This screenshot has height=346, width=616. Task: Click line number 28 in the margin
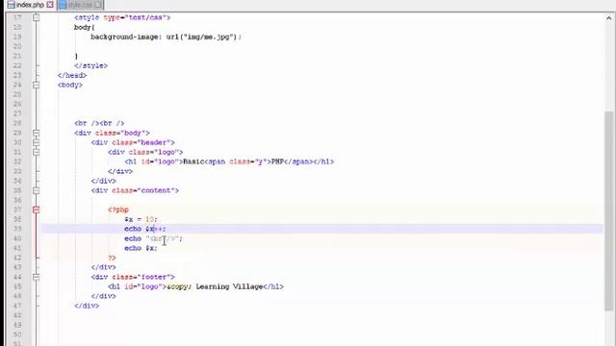click(x=17, y=123)
